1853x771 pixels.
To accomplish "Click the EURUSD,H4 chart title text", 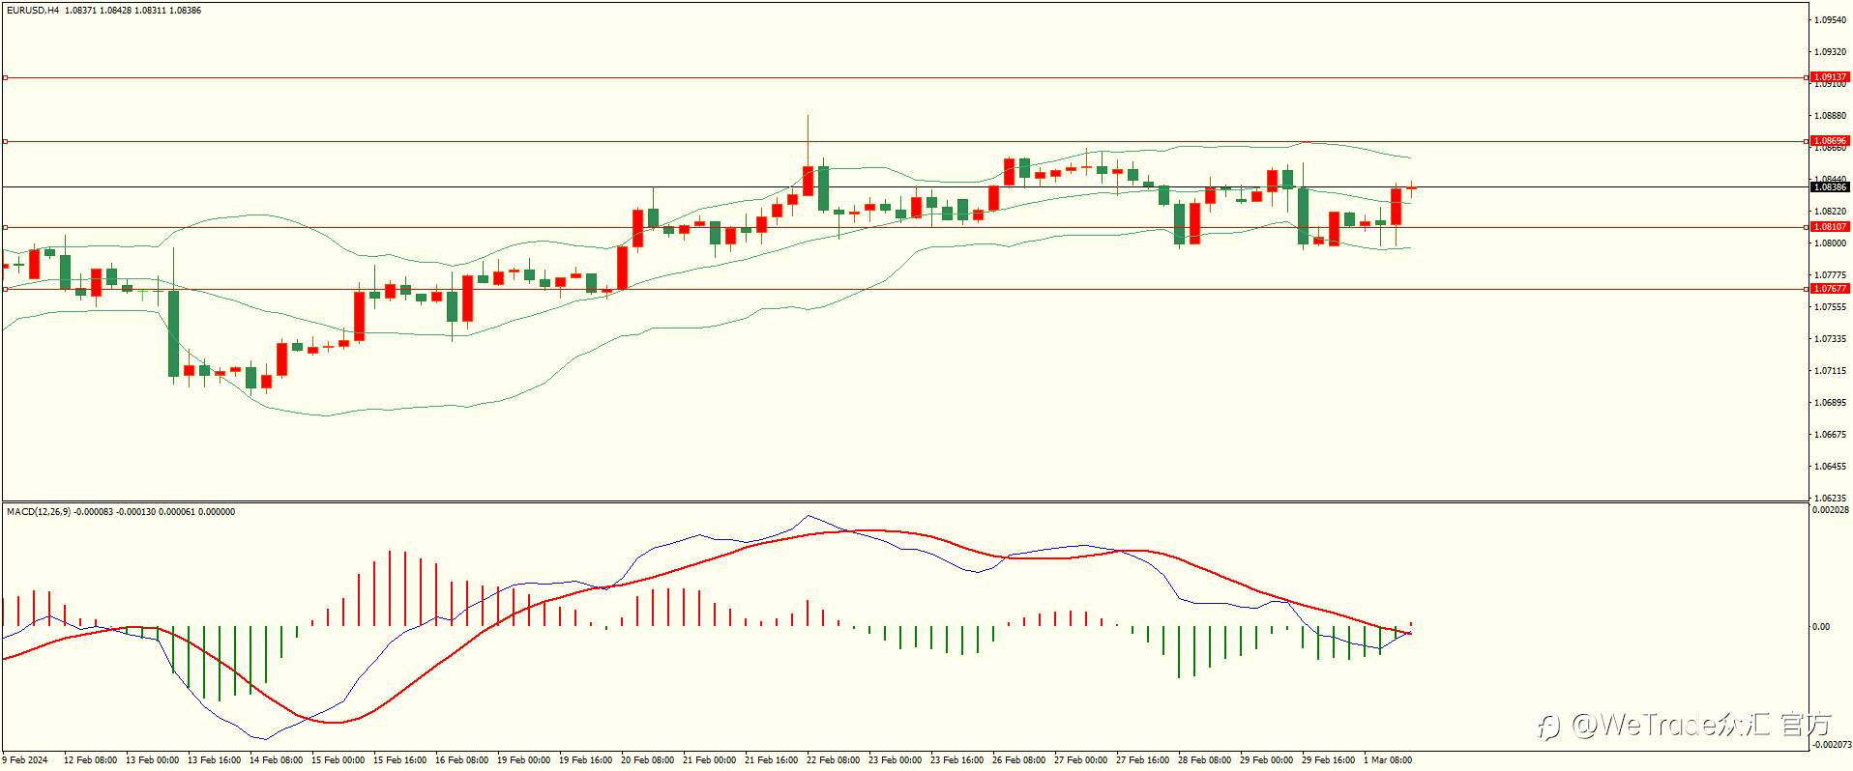I will click(x=33, y=10).
